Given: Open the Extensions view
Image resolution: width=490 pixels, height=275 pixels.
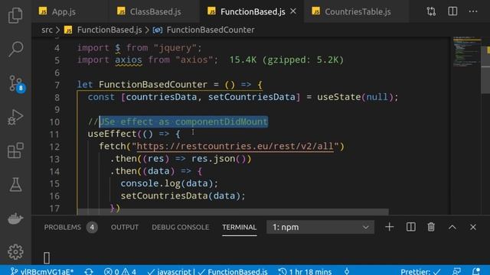Looking at the screenshot, I should point(15,151).
